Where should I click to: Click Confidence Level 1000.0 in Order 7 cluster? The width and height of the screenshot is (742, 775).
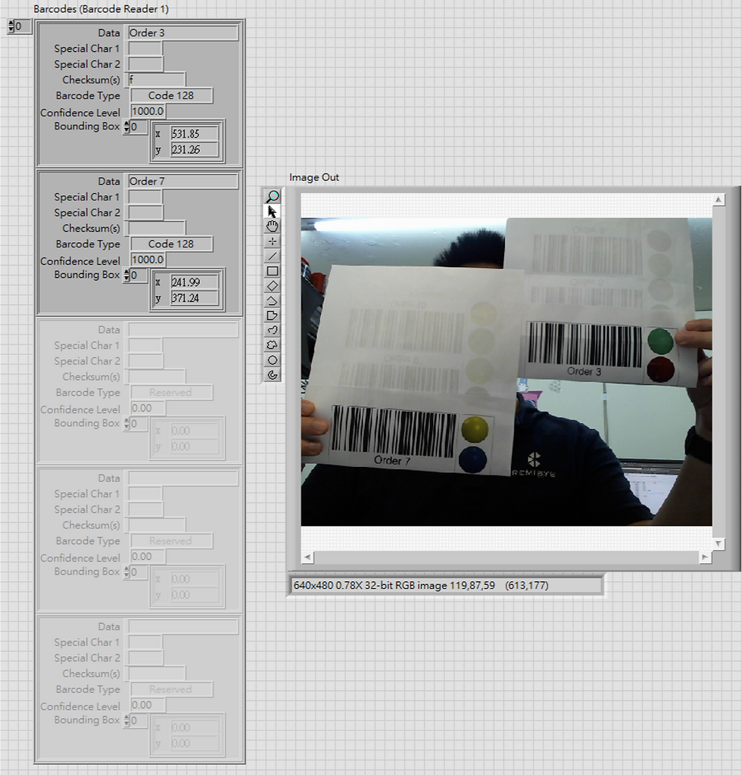click(x=148, y=260)
